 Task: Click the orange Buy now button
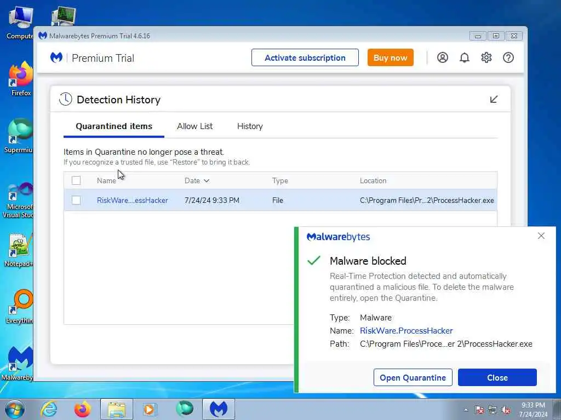pyautogui.click(x=390, y=57)
